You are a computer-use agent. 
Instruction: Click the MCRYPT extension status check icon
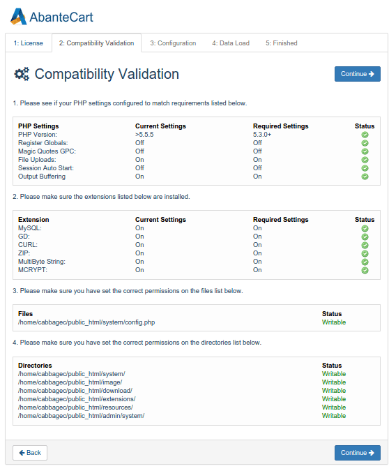[x=365, y=270]
